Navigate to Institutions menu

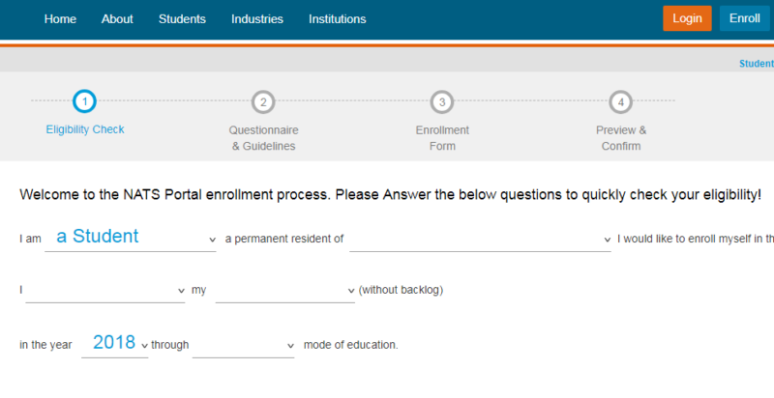click(338, 19)
